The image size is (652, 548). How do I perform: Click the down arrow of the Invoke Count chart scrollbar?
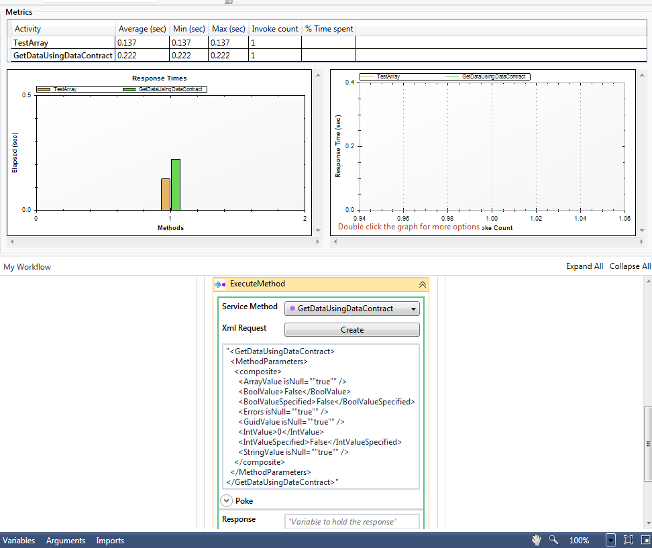(642, 230)
